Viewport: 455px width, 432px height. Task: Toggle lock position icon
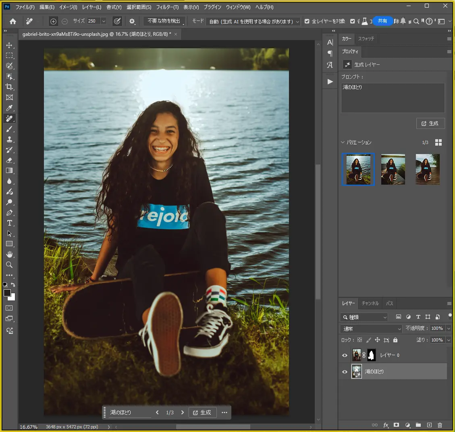click(x=377, y=340)
